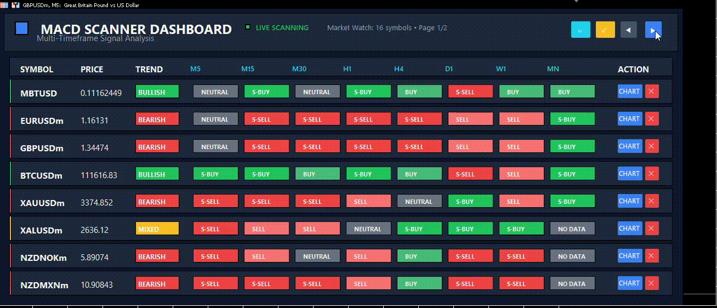Image resolution: width=717 pixels, height=308 pixels.
Task: Click the H1 timeframe column header
Action: [x=348, y=69]
